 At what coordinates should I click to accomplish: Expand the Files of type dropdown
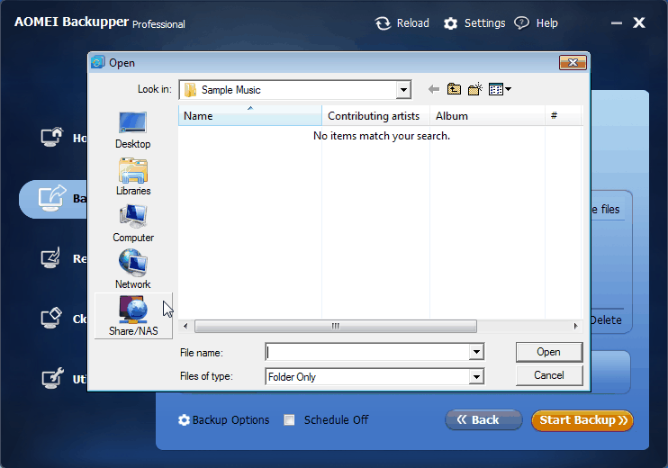click(476, 377)
